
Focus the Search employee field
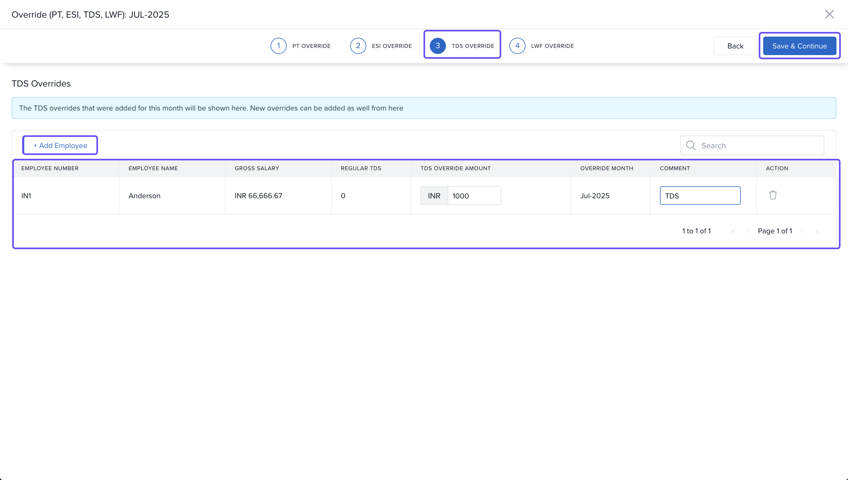[758, 145]
